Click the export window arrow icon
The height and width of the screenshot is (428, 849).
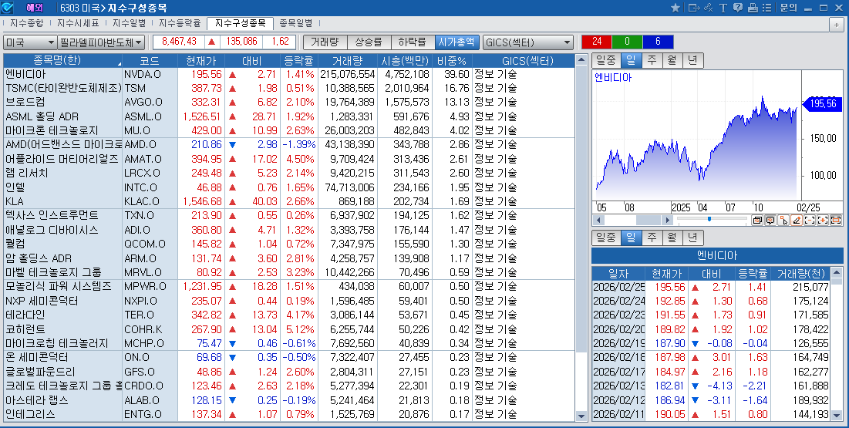click(693, 8)
